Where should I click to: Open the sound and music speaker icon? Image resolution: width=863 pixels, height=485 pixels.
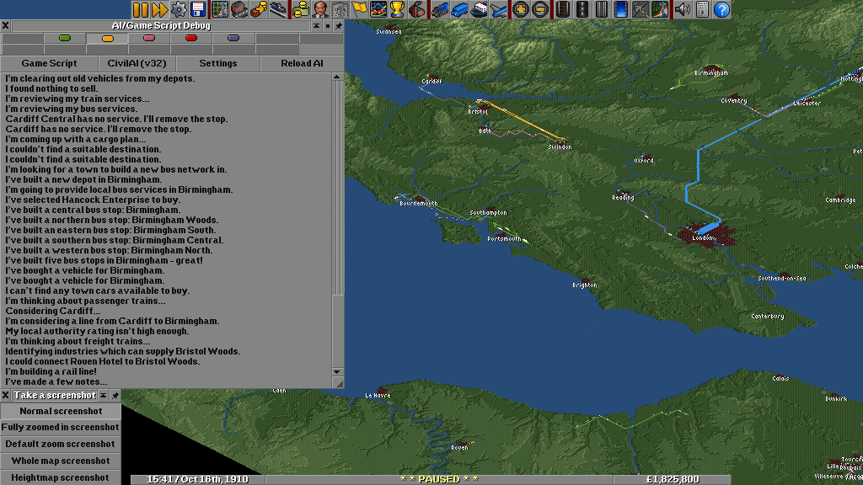682,10
